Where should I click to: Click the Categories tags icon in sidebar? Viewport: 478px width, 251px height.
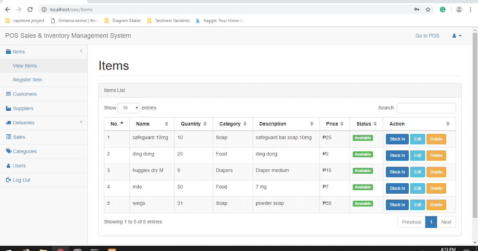point(9,151)
